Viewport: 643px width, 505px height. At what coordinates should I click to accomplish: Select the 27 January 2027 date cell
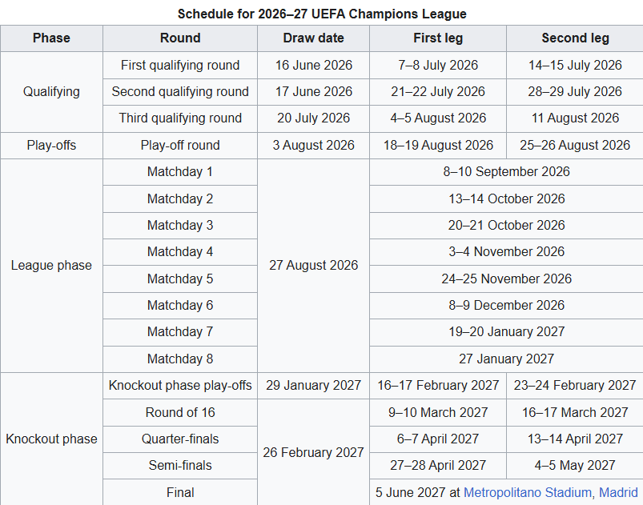point(506,359)
